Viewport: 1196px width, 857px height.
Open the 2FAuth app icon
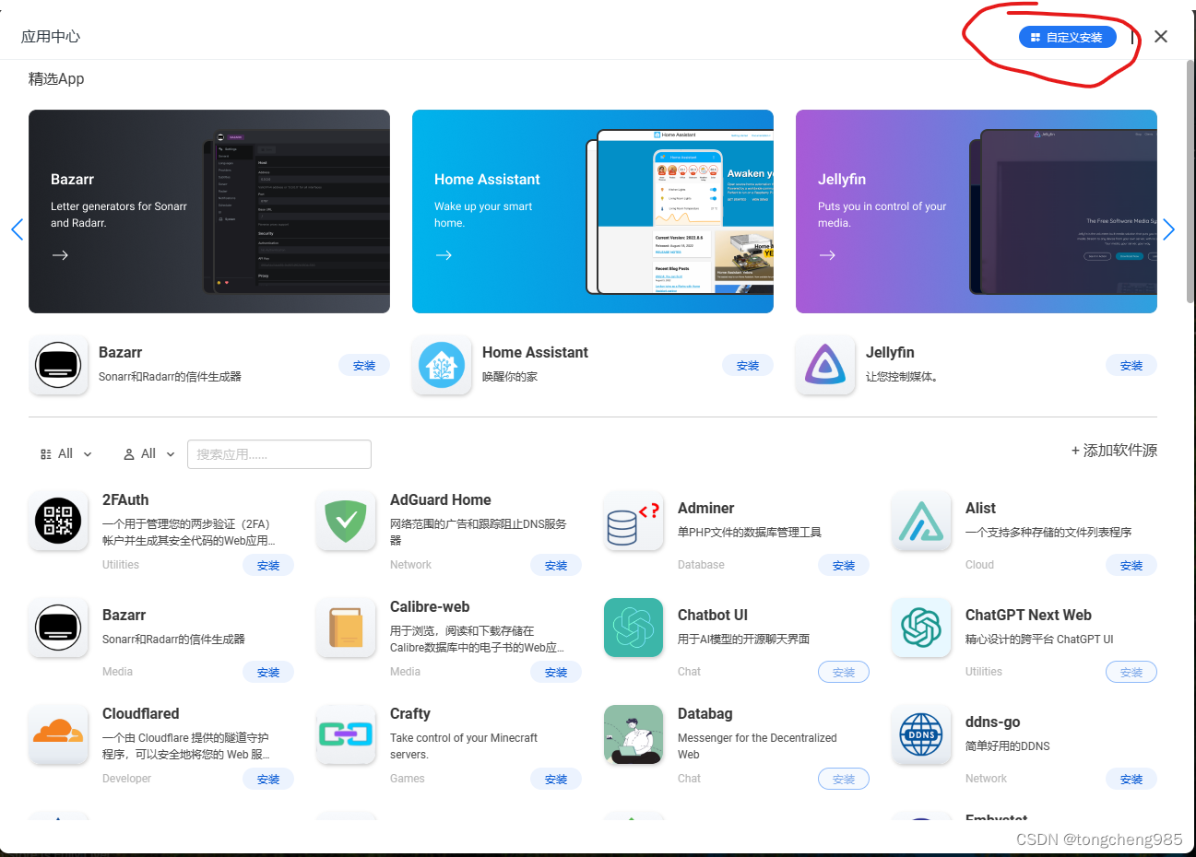tap(58, 521)
